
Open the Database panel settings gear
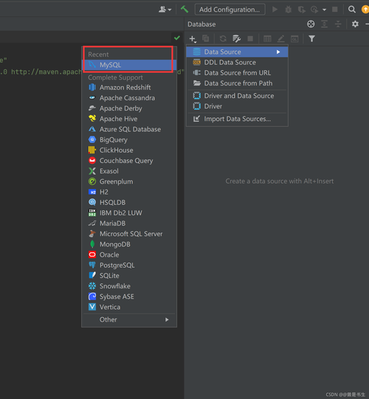(x=355, y=24)
